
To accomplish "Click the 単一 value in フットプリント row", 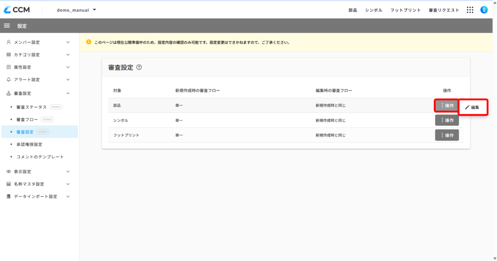I will click(x=179, y=135).
